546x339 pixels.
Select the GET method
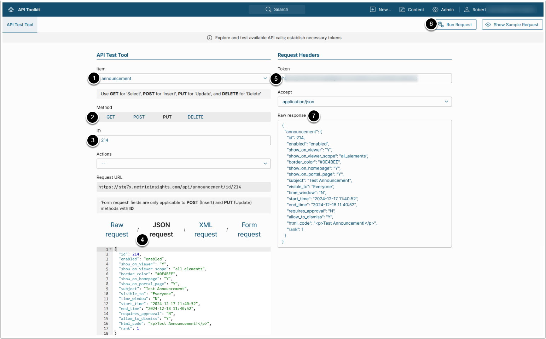[111, 117]
